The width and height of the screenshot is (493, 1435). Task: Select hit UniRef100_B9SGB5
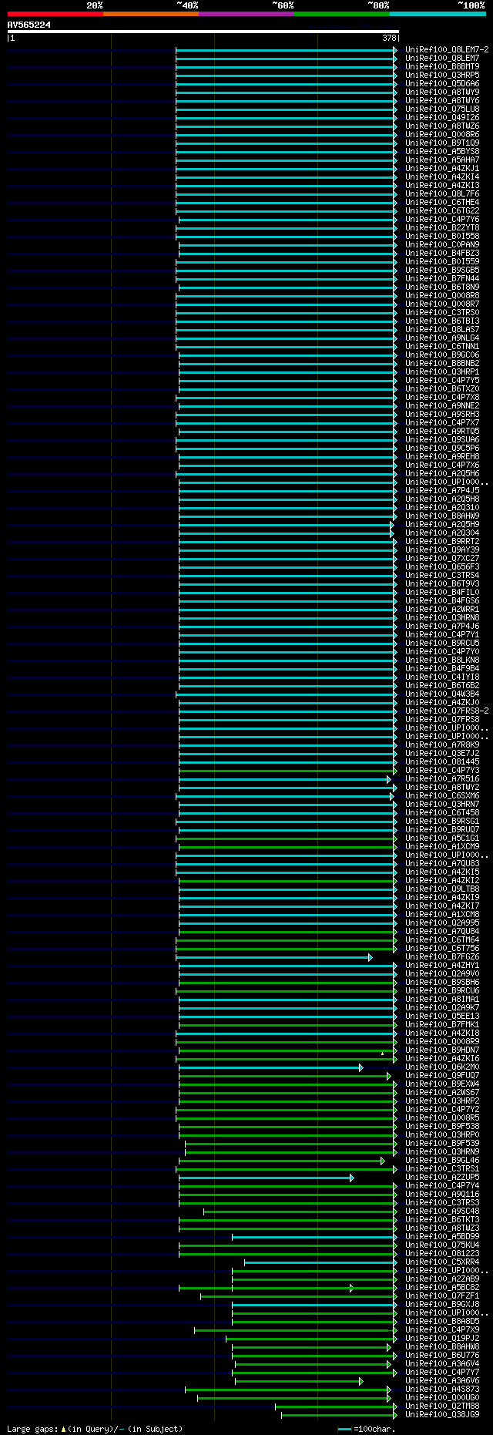pyautogui.click(x=442, y=270)
